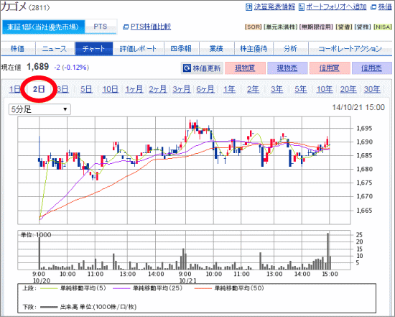The width and height of the screenshot is (395, 317).
Task: Refresh price with 株価更新 button
Action: click(202, 68)
